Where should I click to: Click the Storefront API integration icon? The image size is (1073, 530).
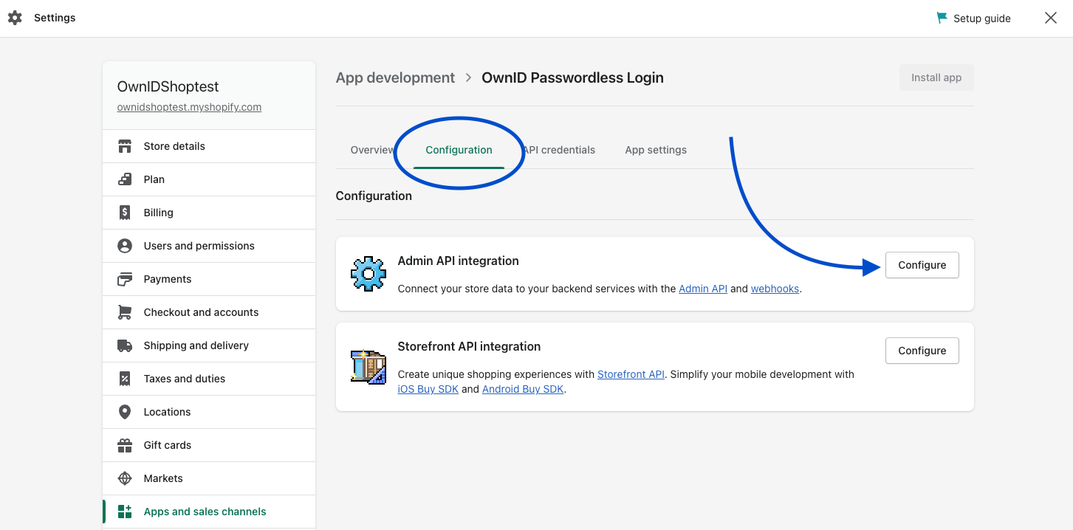point(368,366)
